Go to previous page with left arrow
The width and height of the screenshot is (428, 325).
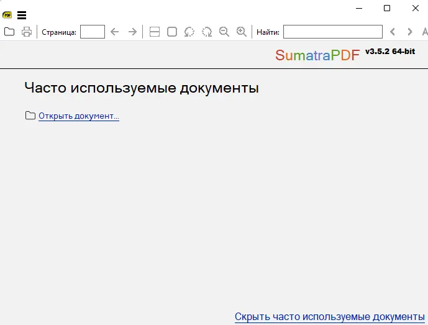[x=114, y=32]
